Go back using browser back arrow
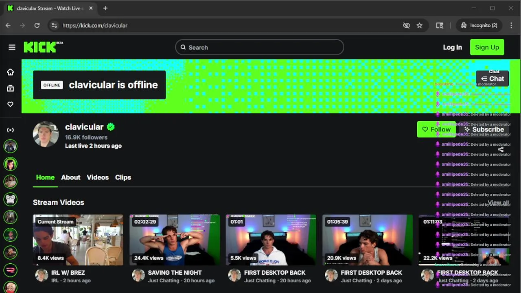This screenshot has height=293, width=521. [8, 25]
